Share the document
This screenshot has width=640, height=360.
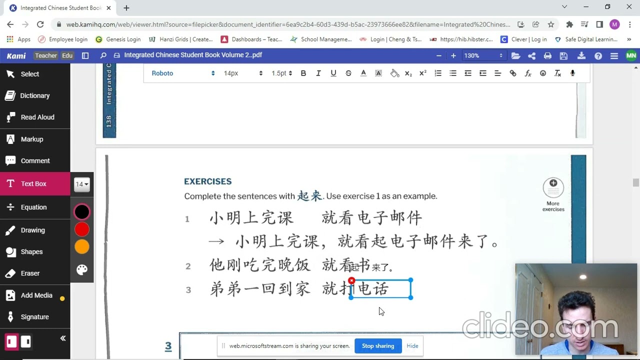531,55
